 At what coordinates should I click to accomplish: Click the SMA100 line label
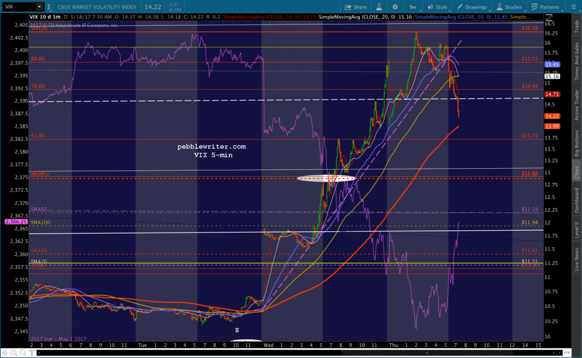(x=40, y=222)
